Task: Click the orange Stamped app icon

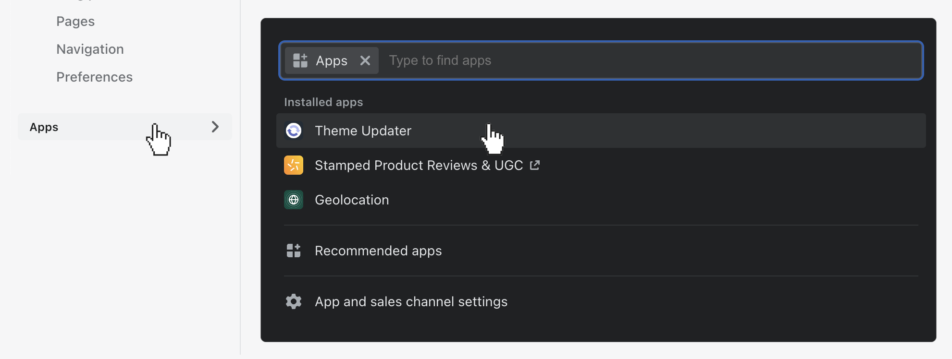Action: pyautogui.click(x=294, y=165)
